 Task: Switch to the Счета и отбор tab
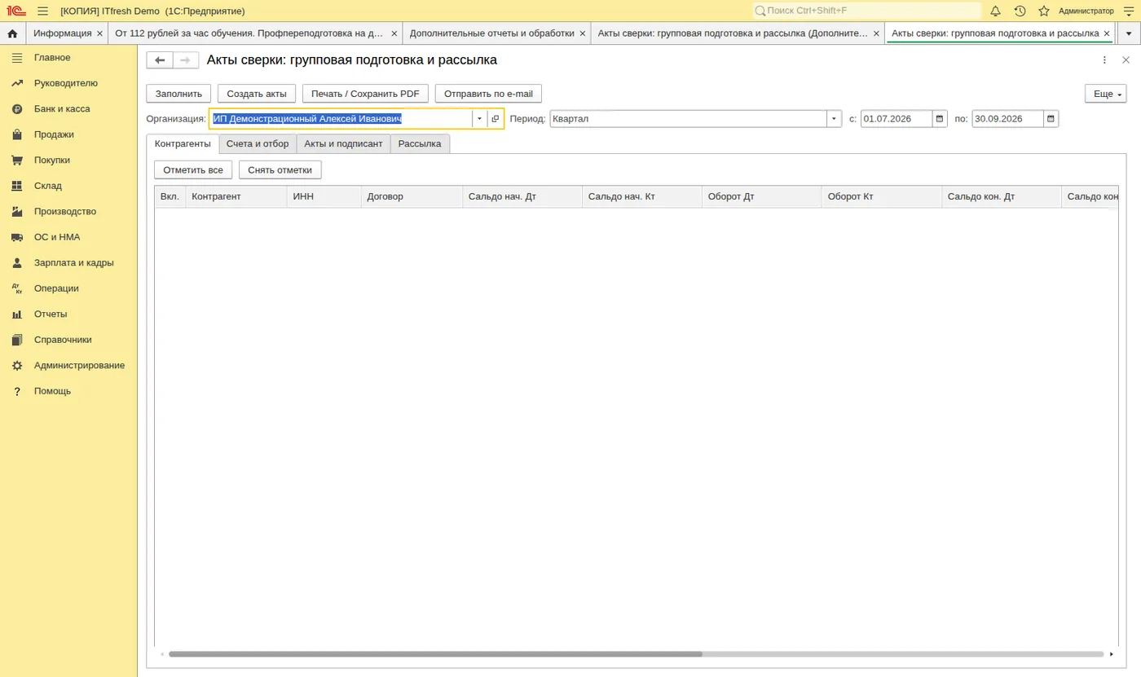(258, 143)
